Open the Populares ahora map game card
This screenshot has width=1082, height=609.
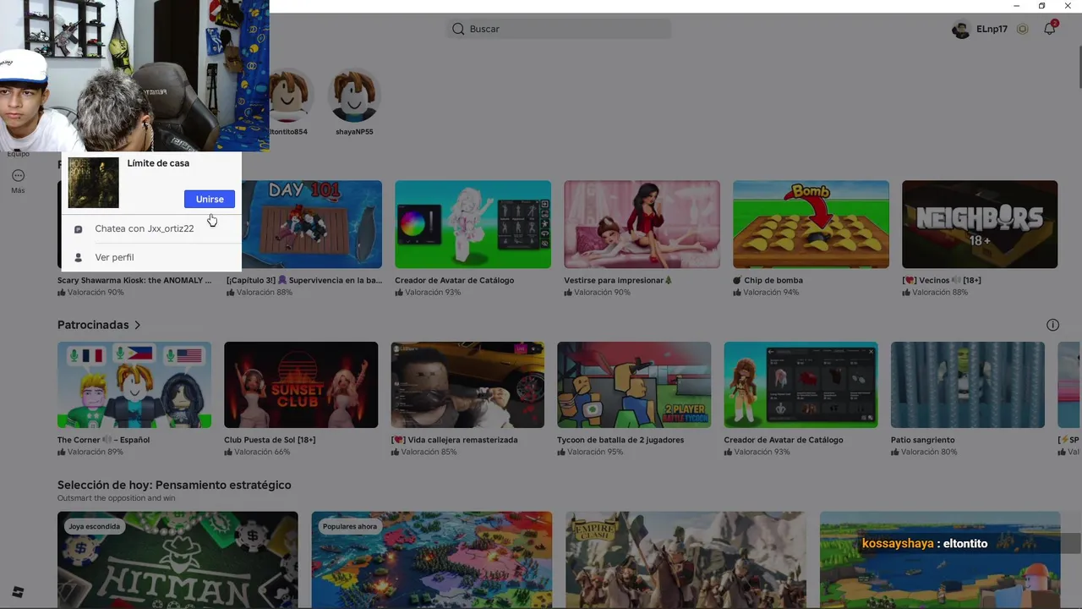click(x=431, y=558)
